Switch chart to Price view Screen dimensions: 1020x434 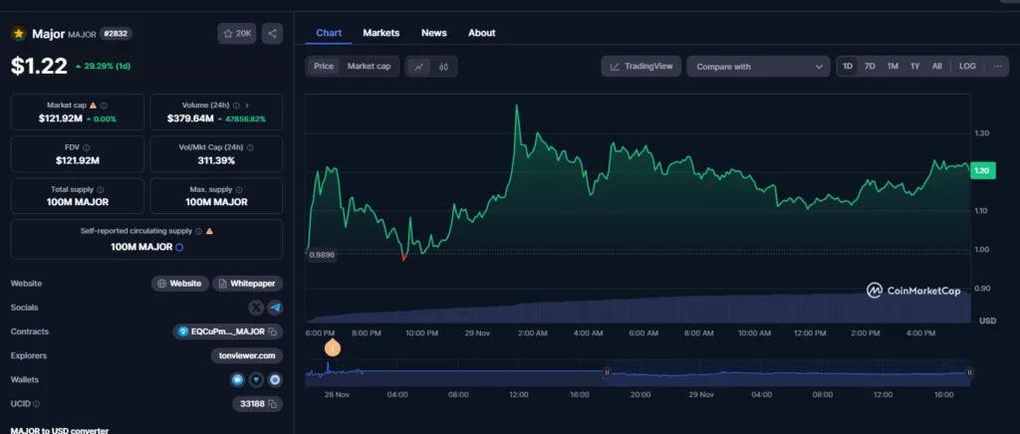324,67
